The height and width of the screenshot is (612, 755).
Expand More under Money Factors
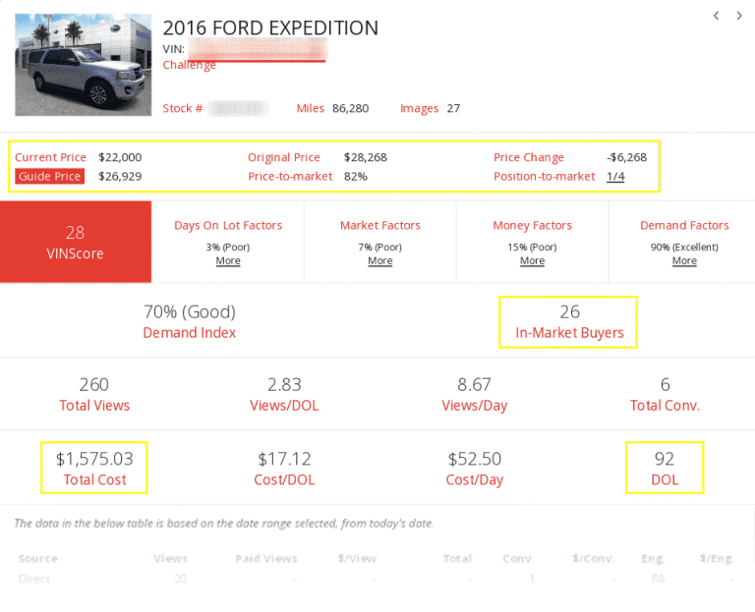tap(533, 261)
